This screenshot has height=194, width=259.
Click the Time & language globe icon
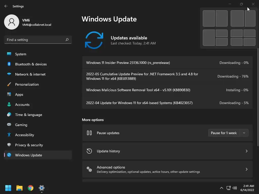[9, 114]
